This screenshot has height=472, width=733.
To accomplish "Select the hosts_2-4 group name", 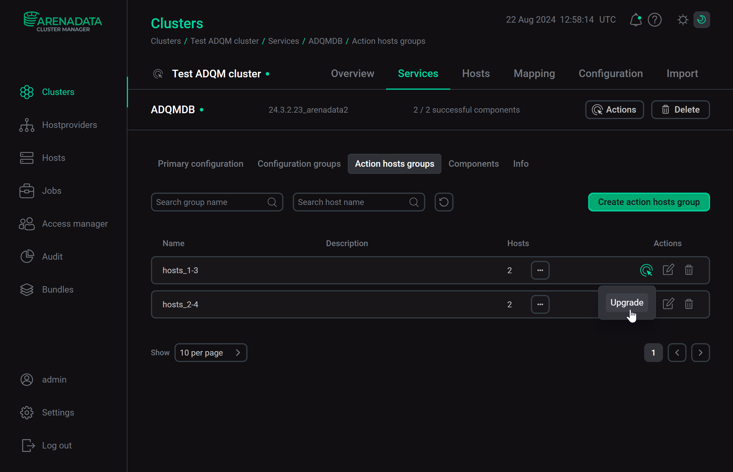I will pyautogui.click(x=180, y=304).
